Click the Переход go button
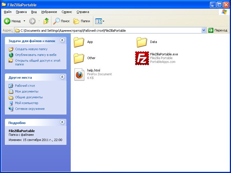The image size is (231, 173). (218, 30)
